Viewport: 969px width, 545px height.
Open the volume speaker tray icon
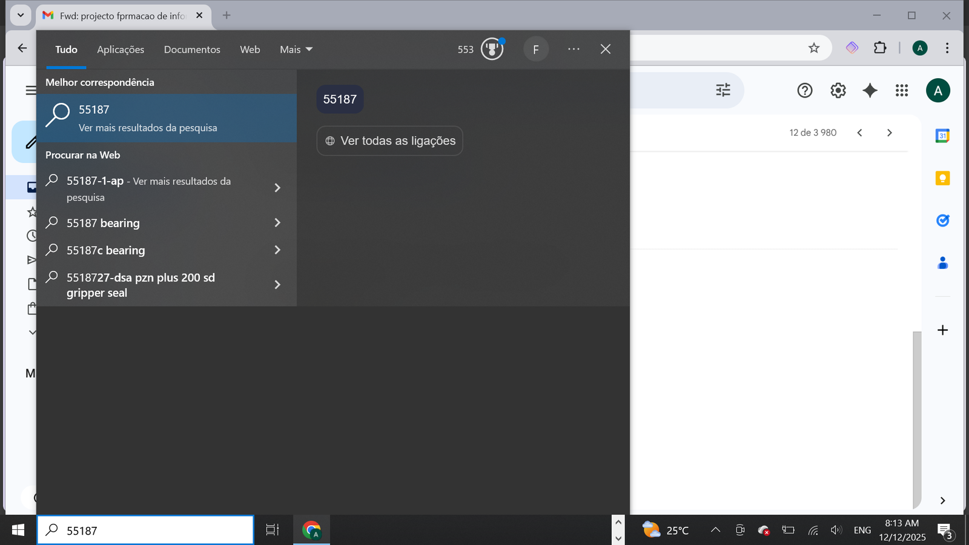pyautogui.click(x=836, y=530)
